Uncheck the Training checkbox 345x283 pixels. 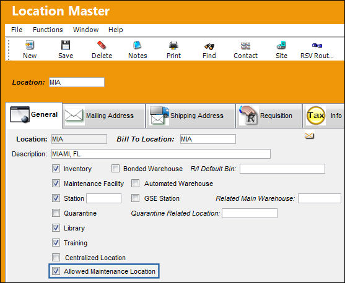click(56, 243)
